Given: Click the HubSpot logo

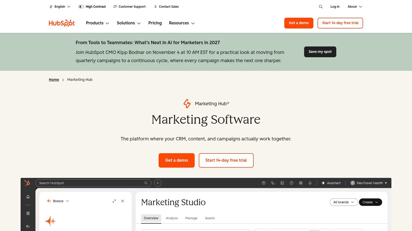Looking at the screenshot, I should pyautogui.click(x=62, y=23).
